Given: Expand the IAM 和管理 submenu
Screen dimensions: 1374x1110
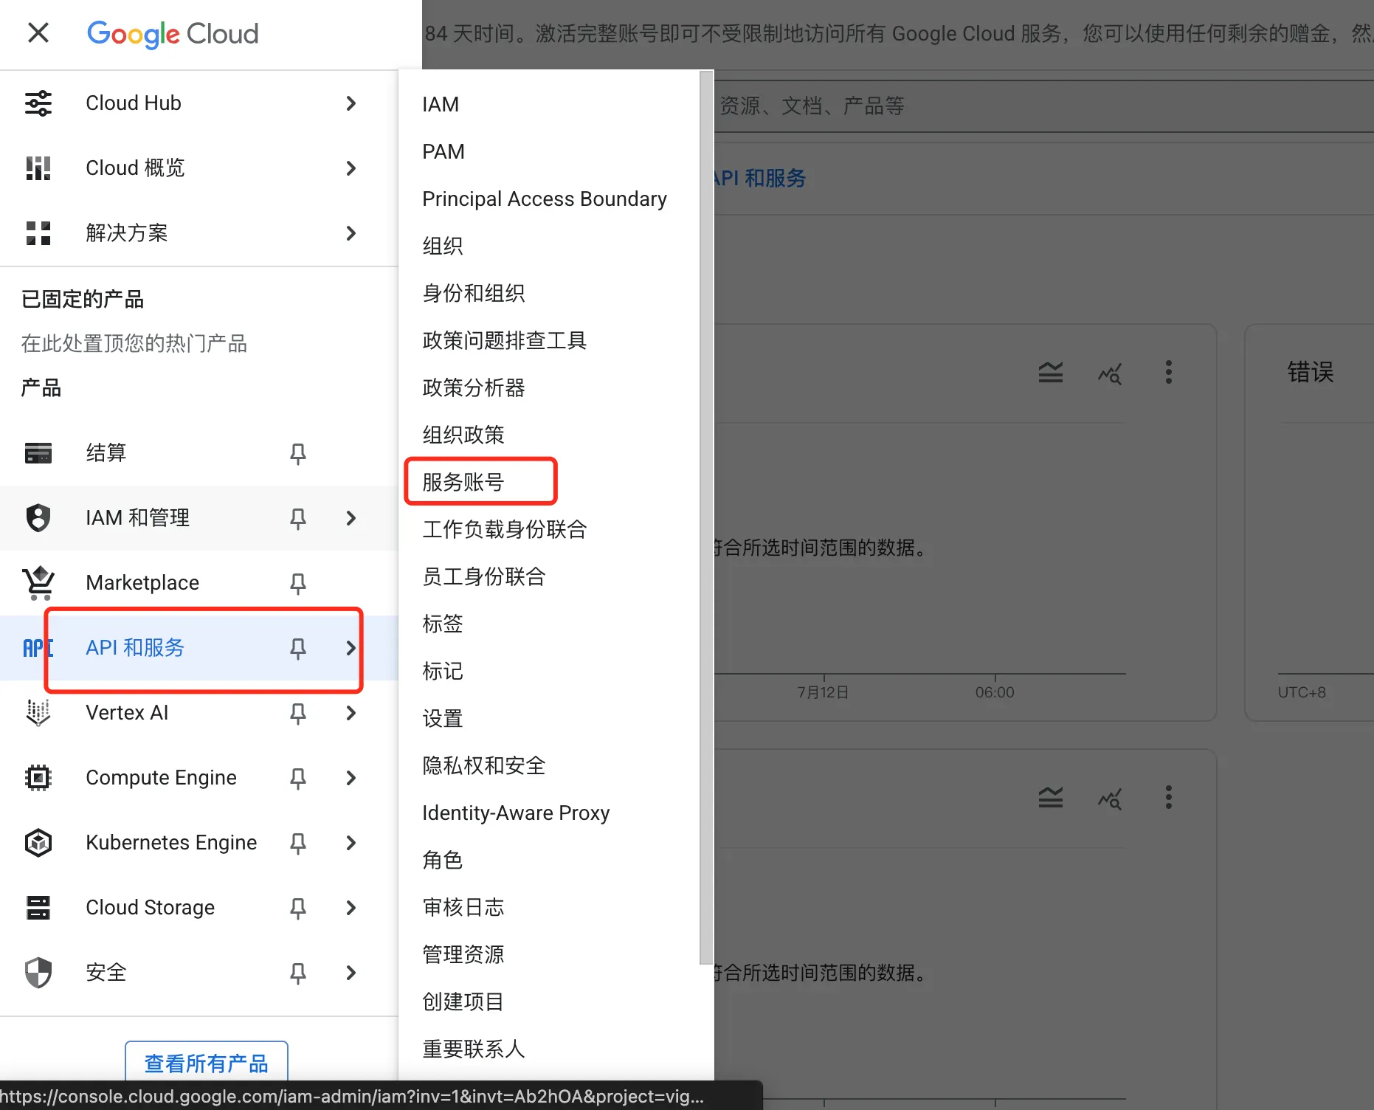Looking at the screenshot, I should tap(351, 518).
